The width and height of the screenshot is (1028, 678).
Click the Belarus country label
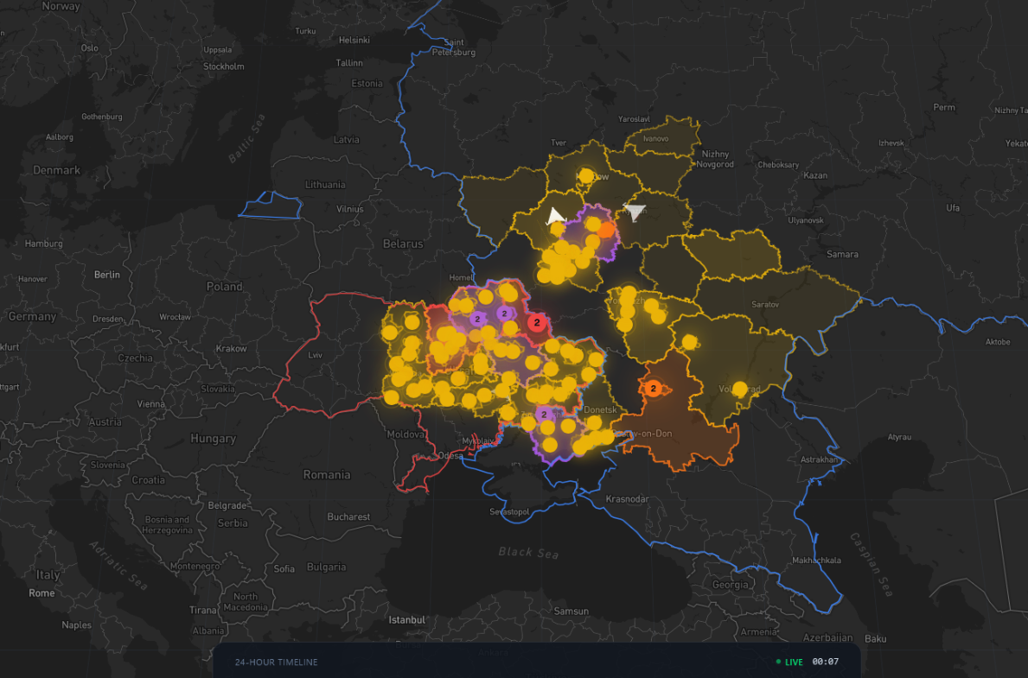click(403, 244)
